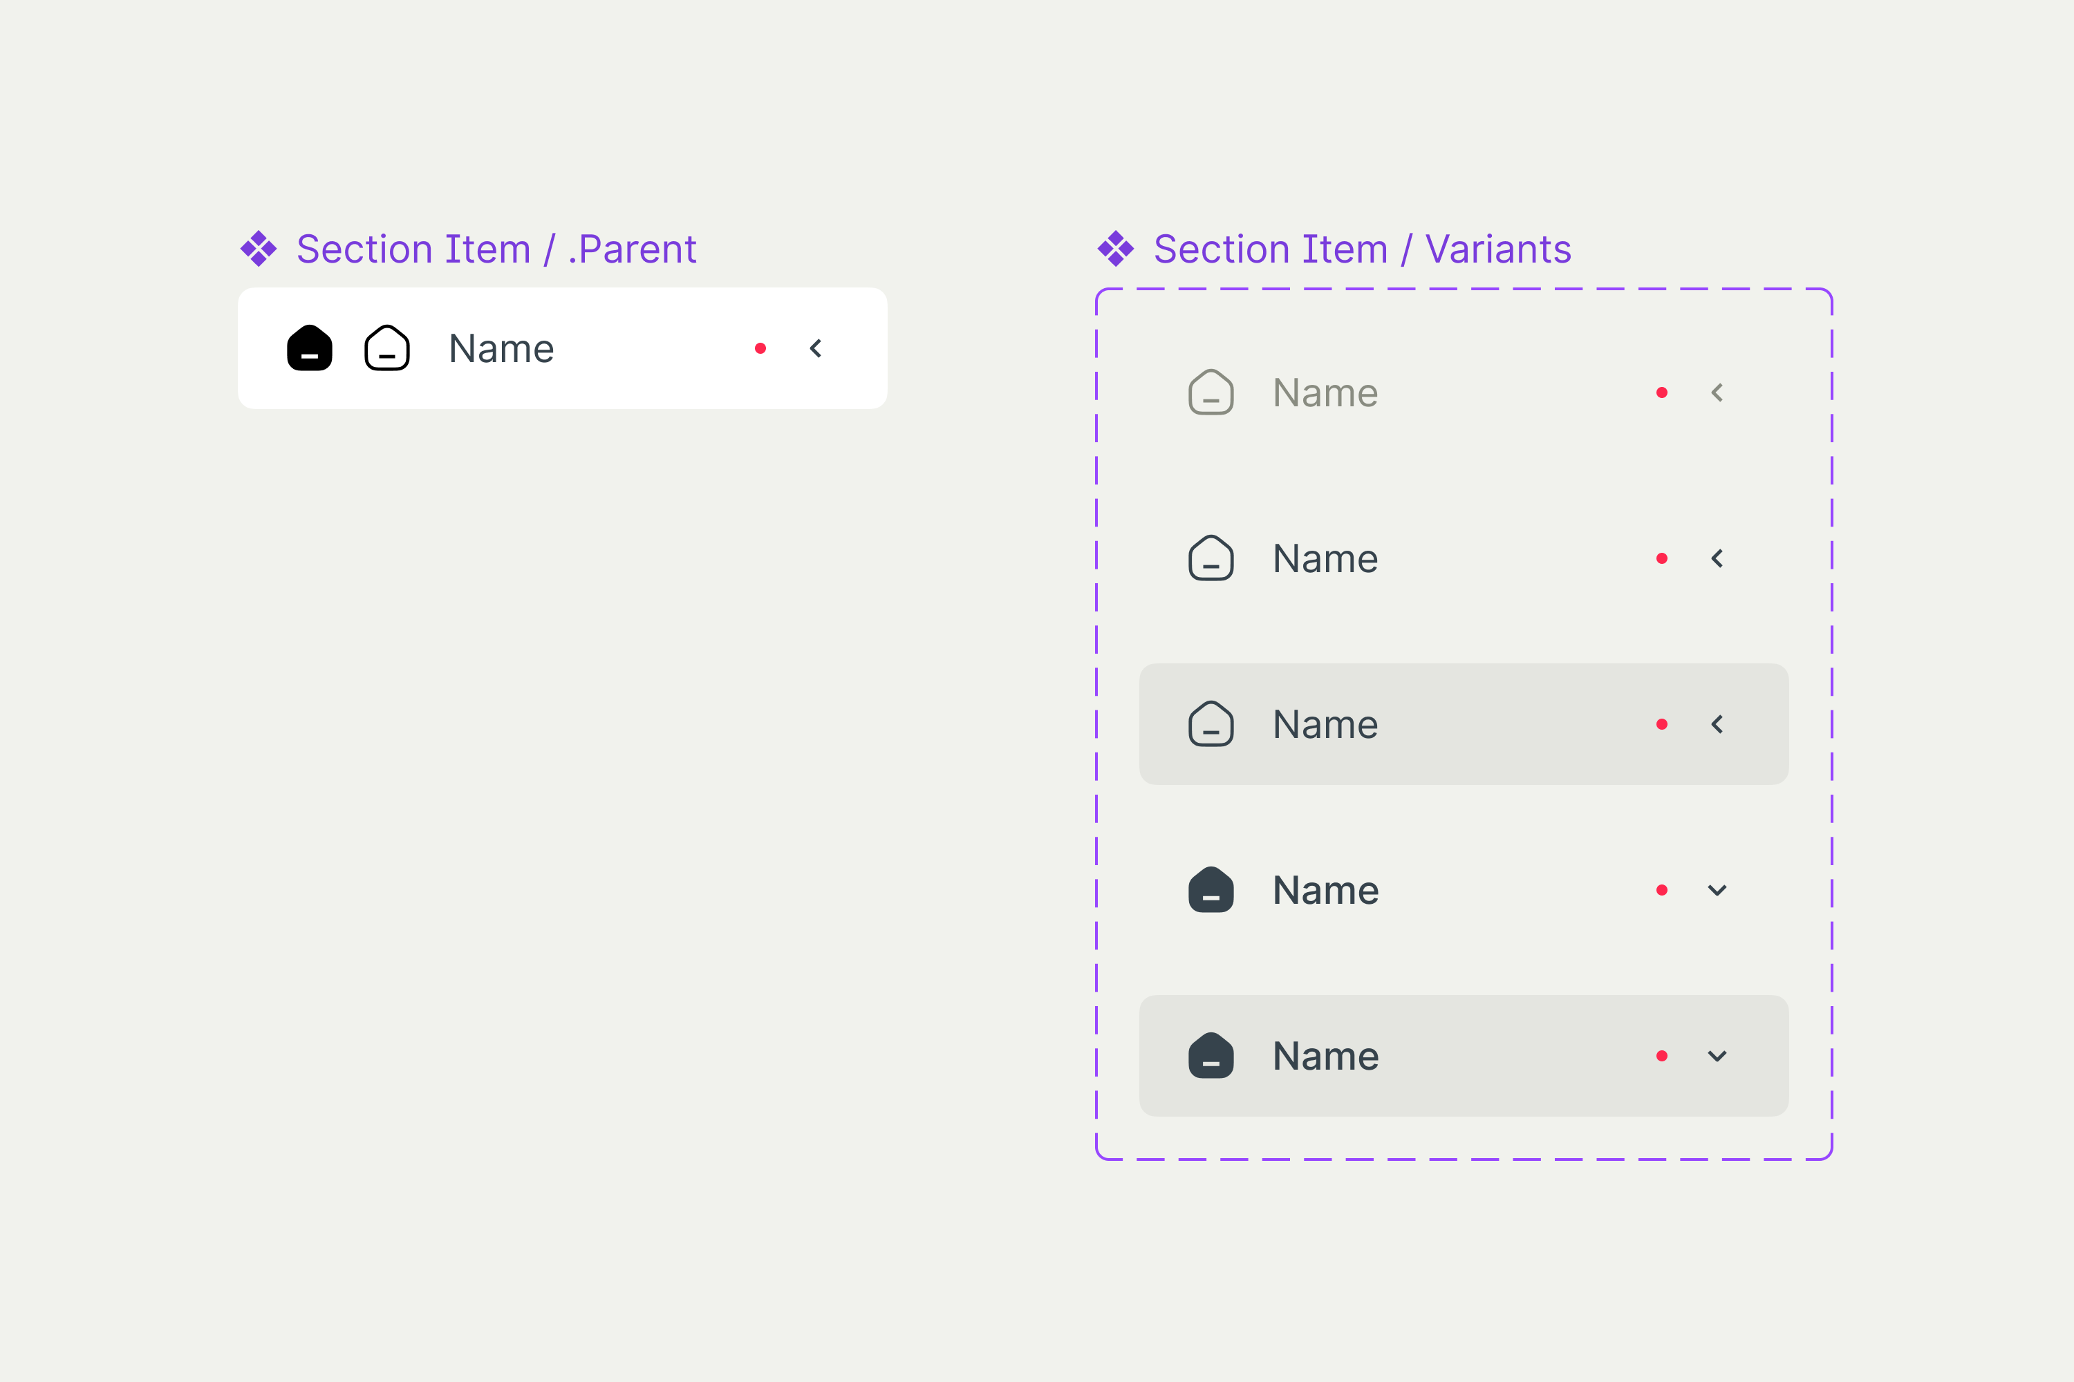
Task: Expand third highlighted variant via left chevron
Action: 1717,723
